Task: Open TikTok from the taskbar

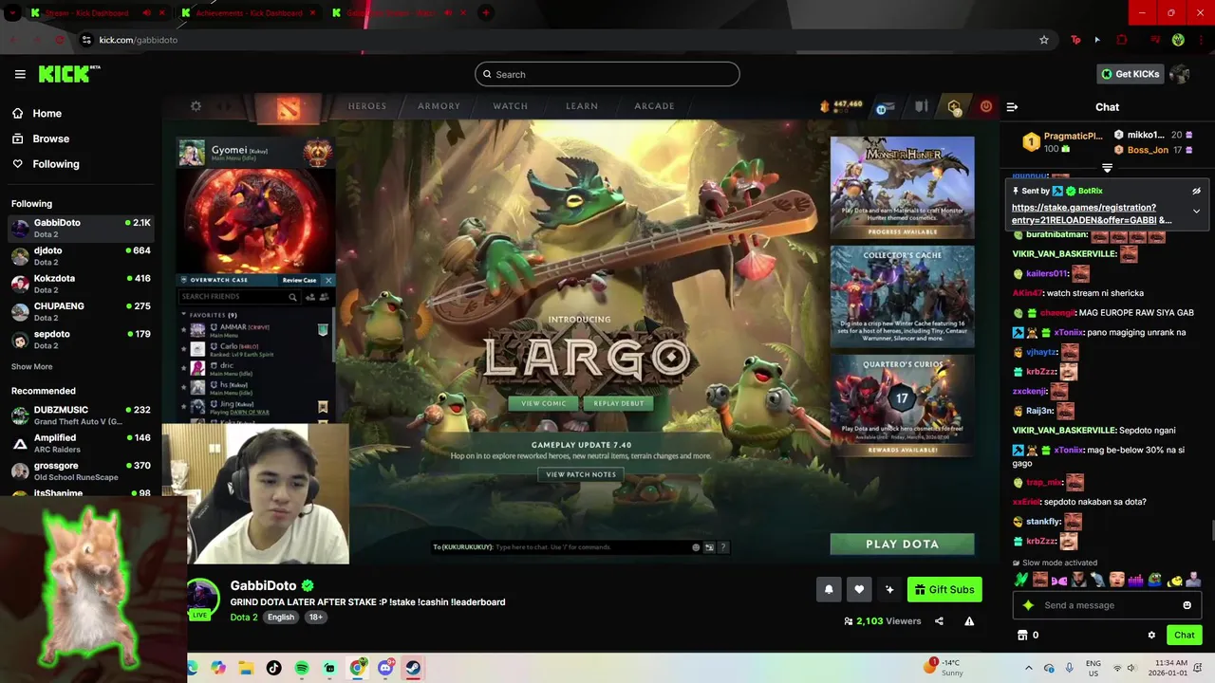Action: coord(274,668)
